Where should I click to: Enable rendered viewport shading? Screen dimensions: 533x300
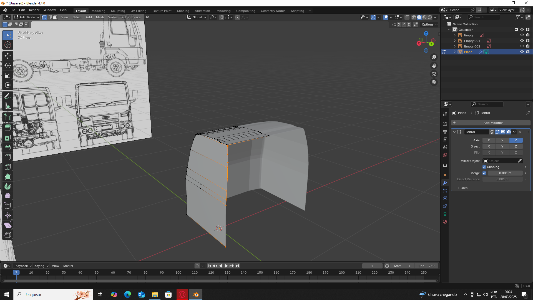coord(430,17)
